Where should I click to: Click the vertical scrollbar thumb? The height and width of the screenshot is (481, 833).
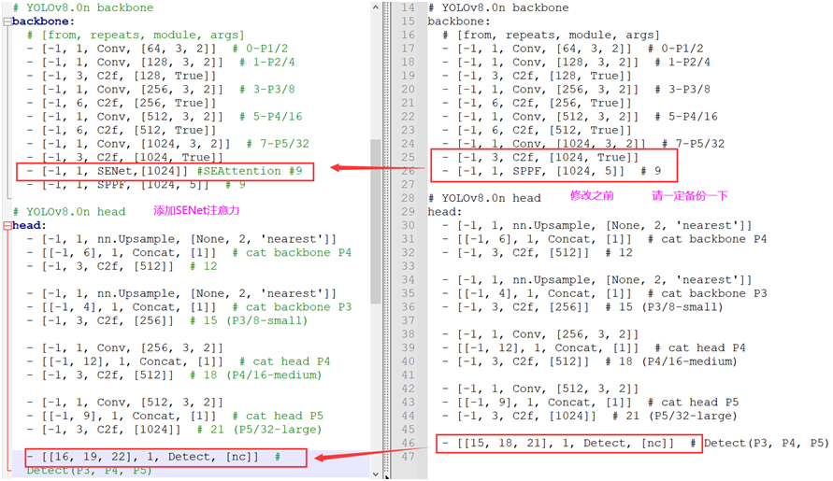click(x=376, y=220)
